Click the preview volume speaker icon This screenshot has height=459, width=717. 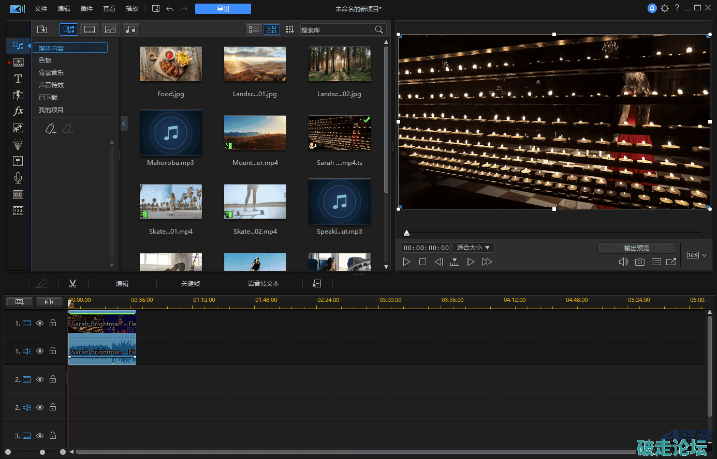[x=623, y=262]
